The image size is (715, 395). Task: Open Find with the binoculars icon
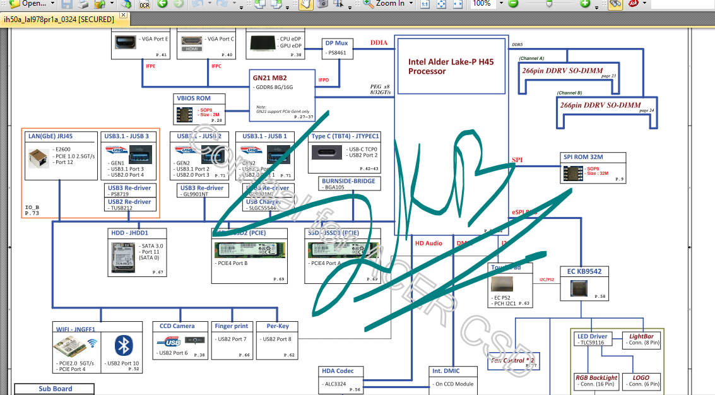615,4
